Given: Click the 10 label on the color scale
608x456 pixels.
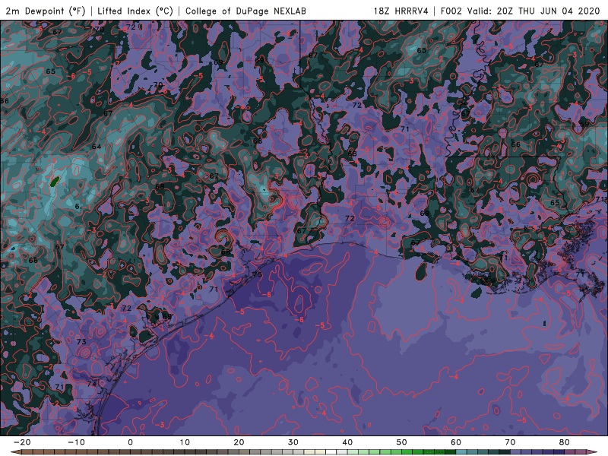Looking at the screenshot, I should click(x=185, y=442).
